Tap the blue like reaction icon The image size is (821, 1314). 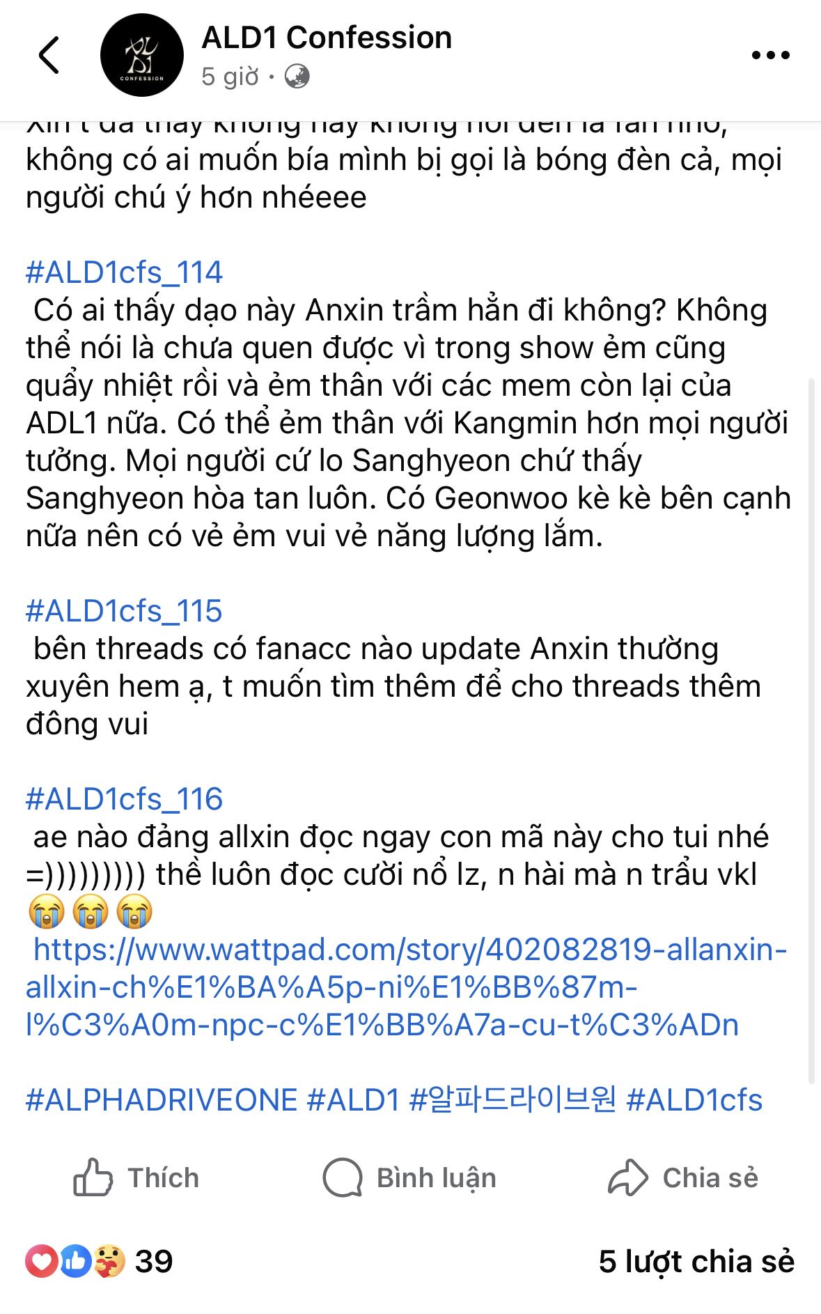pos(75,1261)
